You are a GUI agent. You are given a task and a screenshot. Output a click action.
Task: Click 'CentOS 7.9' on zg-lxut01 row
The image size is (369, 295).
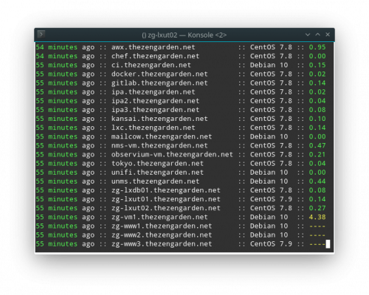point(271,199)
